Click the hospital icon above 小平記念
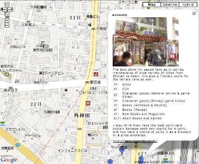 43,43
